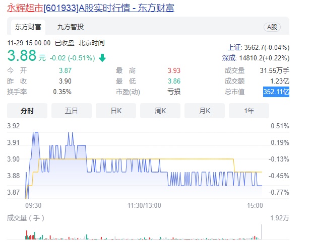Image resolution: width=312 pixels, height=243 pixels.
Task: Switch to the 东方财富 source tab
Action: pyautogui.click(x=28, y=27)
